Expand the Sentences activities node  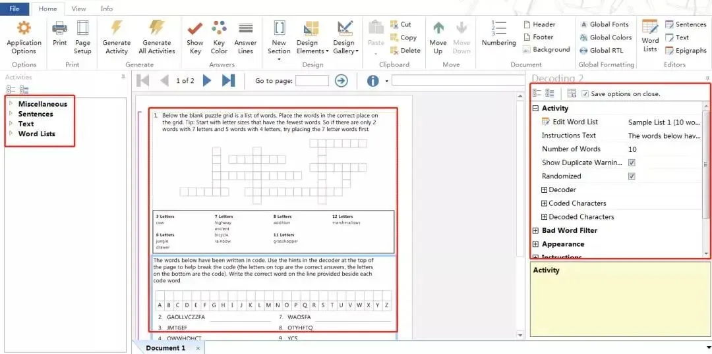coord(11,114)
